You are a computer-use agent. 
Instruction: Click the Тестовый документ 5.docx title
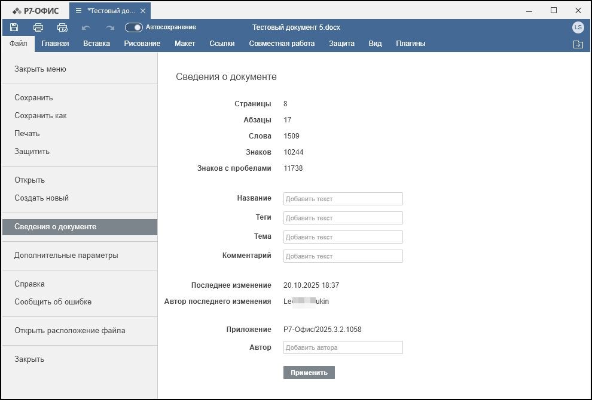(296, 27)
